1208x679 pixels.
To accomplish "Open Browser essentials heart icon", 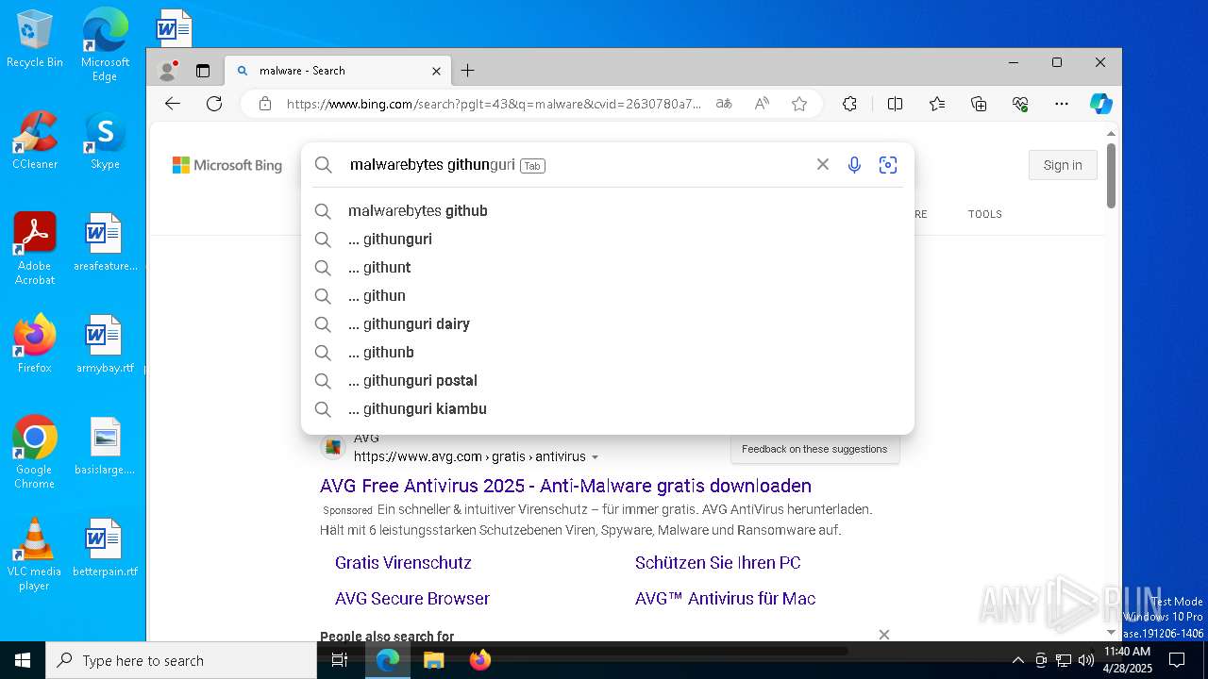I will click(1020, 104).
